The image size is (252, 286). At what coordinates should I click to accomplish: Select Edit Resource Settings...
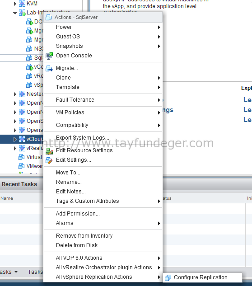[x=103, y=150]
